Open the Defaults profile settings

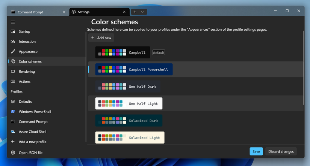pyautogui.click(x=47, y=102)
